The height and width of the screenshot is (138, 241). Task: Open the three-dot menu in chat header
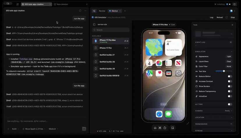[85, 11]
